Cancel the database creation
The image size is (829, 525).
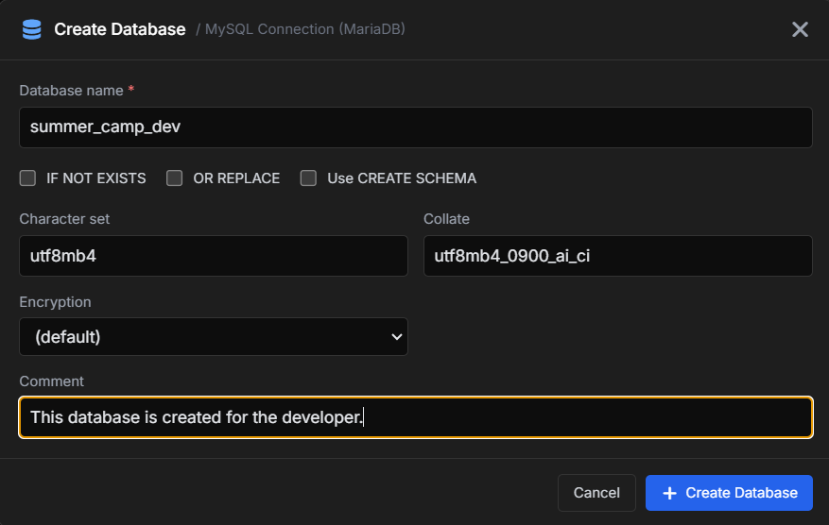pyautogui.click(x=596, y=493)
